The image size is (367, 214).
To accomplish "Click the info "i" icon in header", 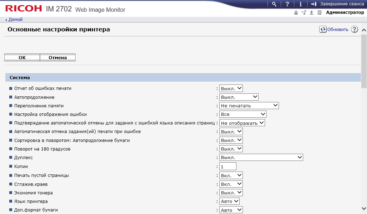I will tap(300, 4).
